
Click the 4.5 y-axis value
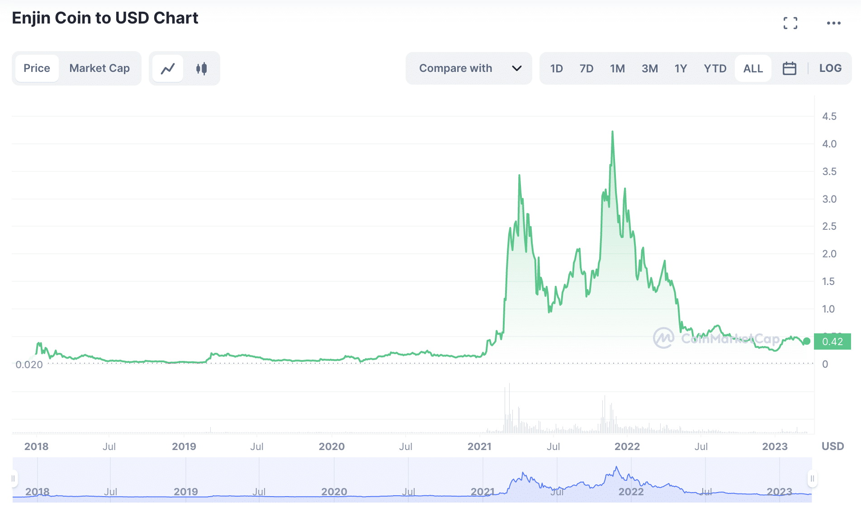(x=829, y=117)
